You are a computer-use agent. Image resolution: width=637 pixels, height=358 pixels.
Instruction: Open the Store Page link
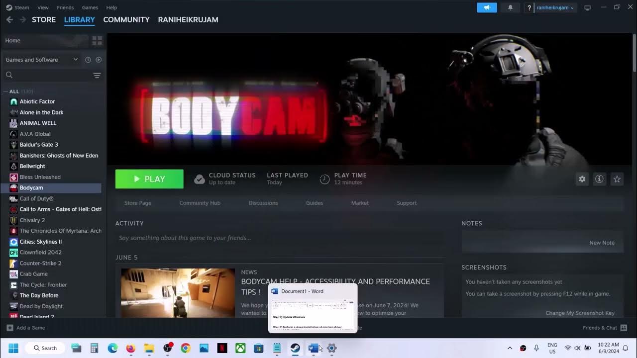[x=138, y=203]
